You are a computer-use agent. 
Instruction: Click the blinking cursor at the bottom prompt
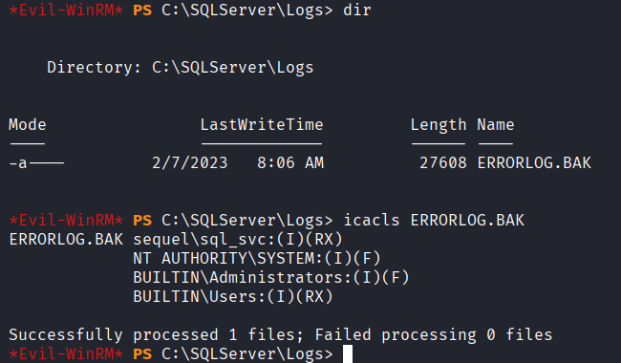point(348,353)
